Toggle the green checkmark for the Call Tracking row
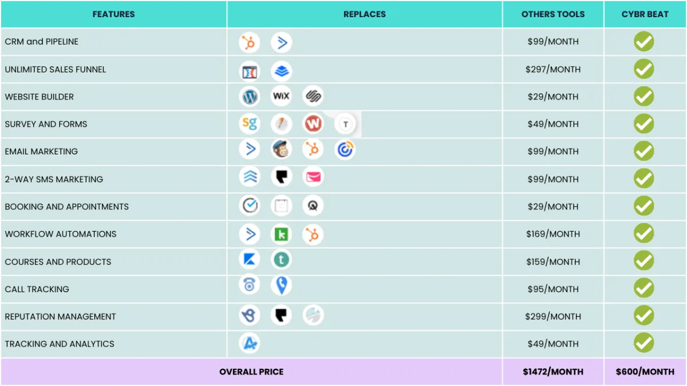Viewport: 687px width, 386px height. pyautogui.click(x=644, y=288)
